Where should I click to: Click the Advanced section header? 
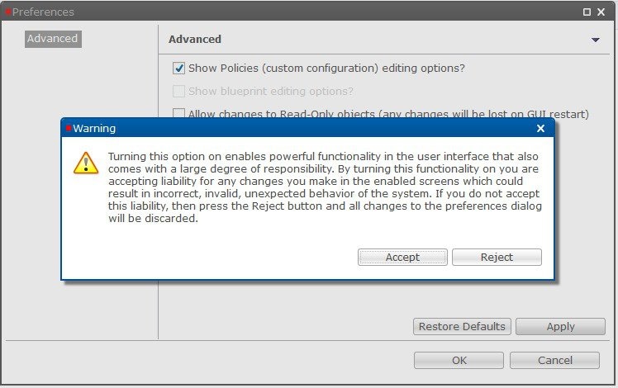(195, 40)
